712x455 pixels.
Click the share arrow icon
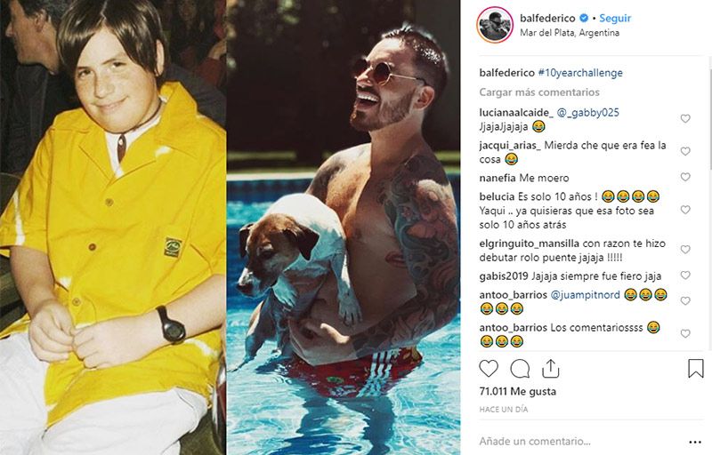pyautogui.click(x=550, y=369)
